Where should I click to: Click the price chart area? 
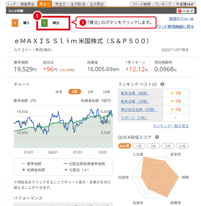63,127
